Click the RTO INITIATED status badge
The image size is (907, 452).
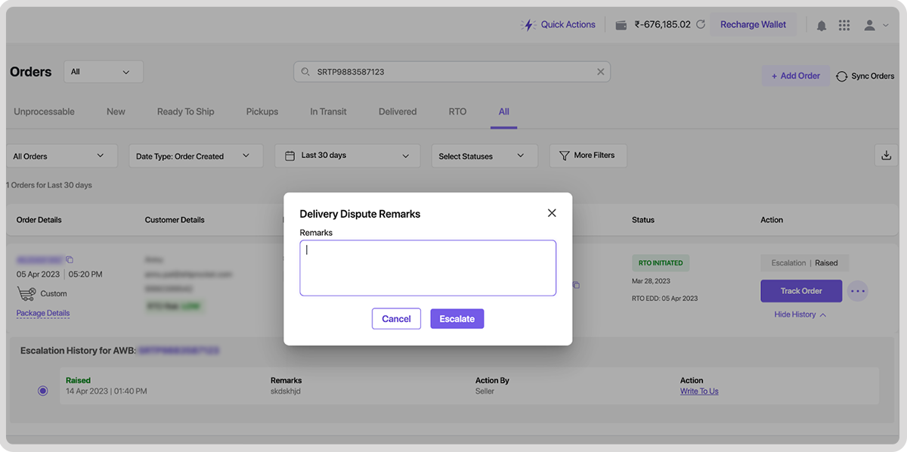661,263
